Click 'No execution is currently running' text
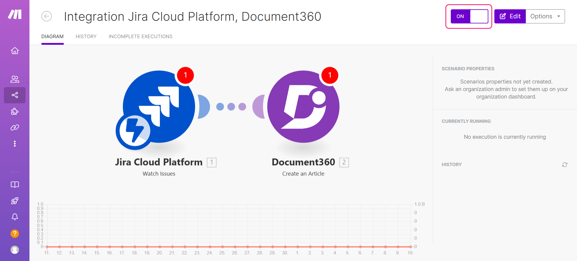This screenshot has width=577, height=261. click(x=505, y=137)
